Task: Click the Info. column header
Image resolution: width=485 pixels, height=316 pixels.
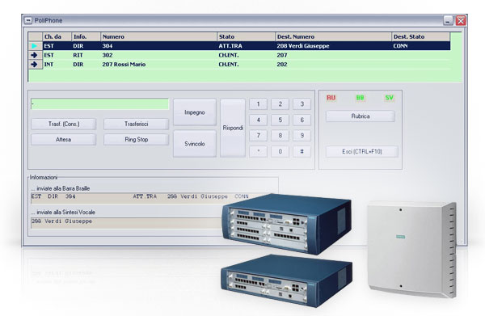Action: (86, 36)
